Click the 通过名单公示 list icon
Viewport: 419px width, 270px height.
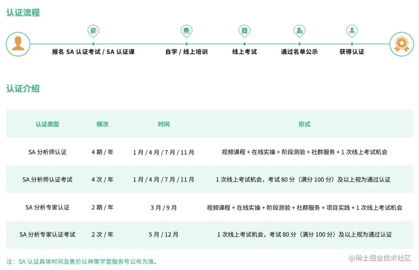pos(300,30)
